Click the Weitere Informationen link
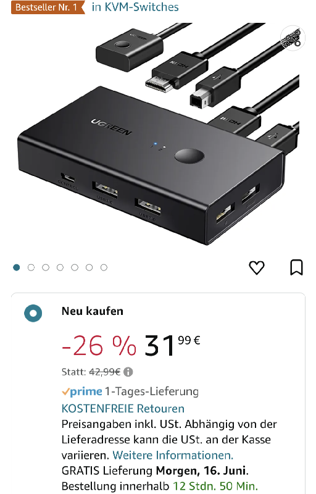316x494 pixels. click(173, 455)
